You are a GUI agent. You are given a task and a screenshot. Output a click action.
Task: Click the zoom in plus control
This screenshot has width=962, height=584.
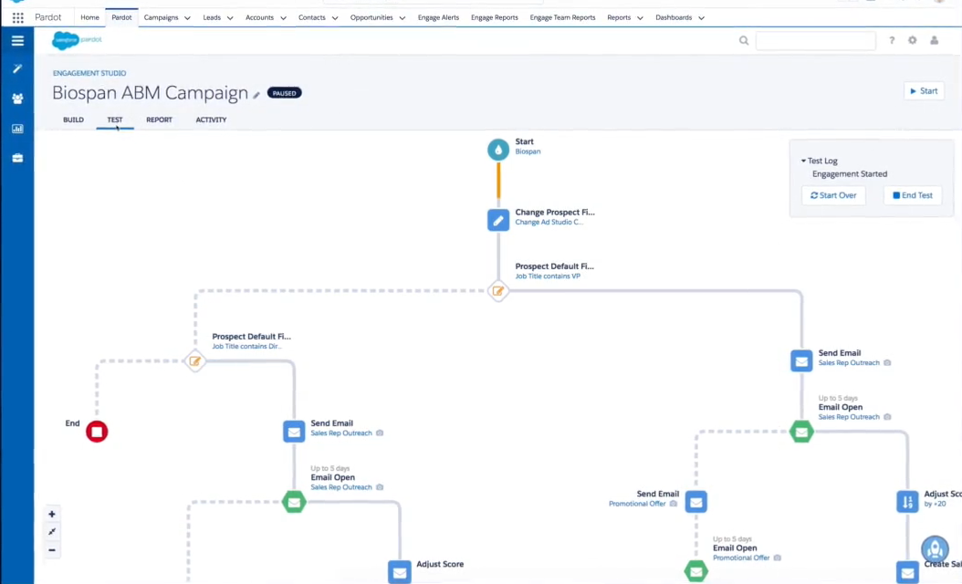52,514
